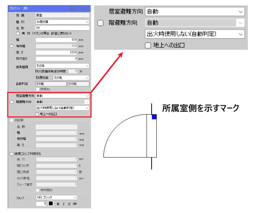Enable the 併設扉 checkbox
Screen dimensions: 254x213
click(12, 120)
